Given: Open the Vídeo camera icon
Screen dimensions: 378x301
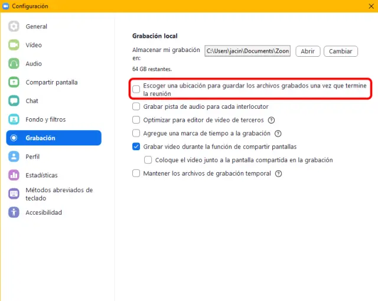Looking at the screenshot, I should (14, 45).
